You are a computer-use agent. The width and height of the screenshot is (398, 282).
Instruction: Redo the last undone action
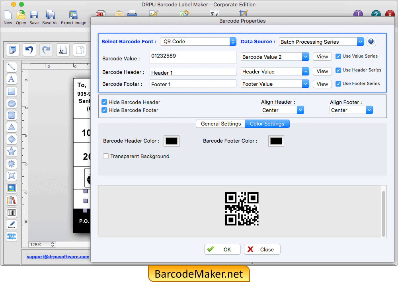coord(46,50)
